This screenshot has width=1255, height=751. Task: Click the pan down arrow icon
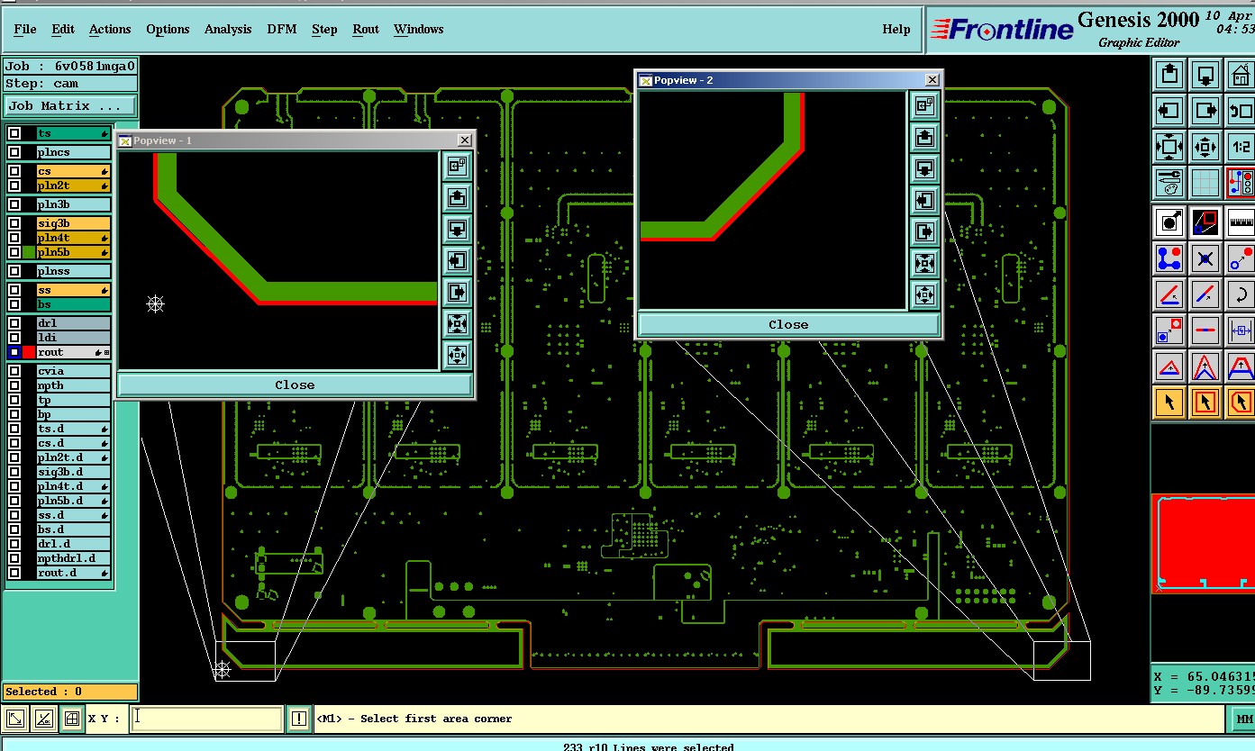pyautogui.click(x=1205, y=74)
